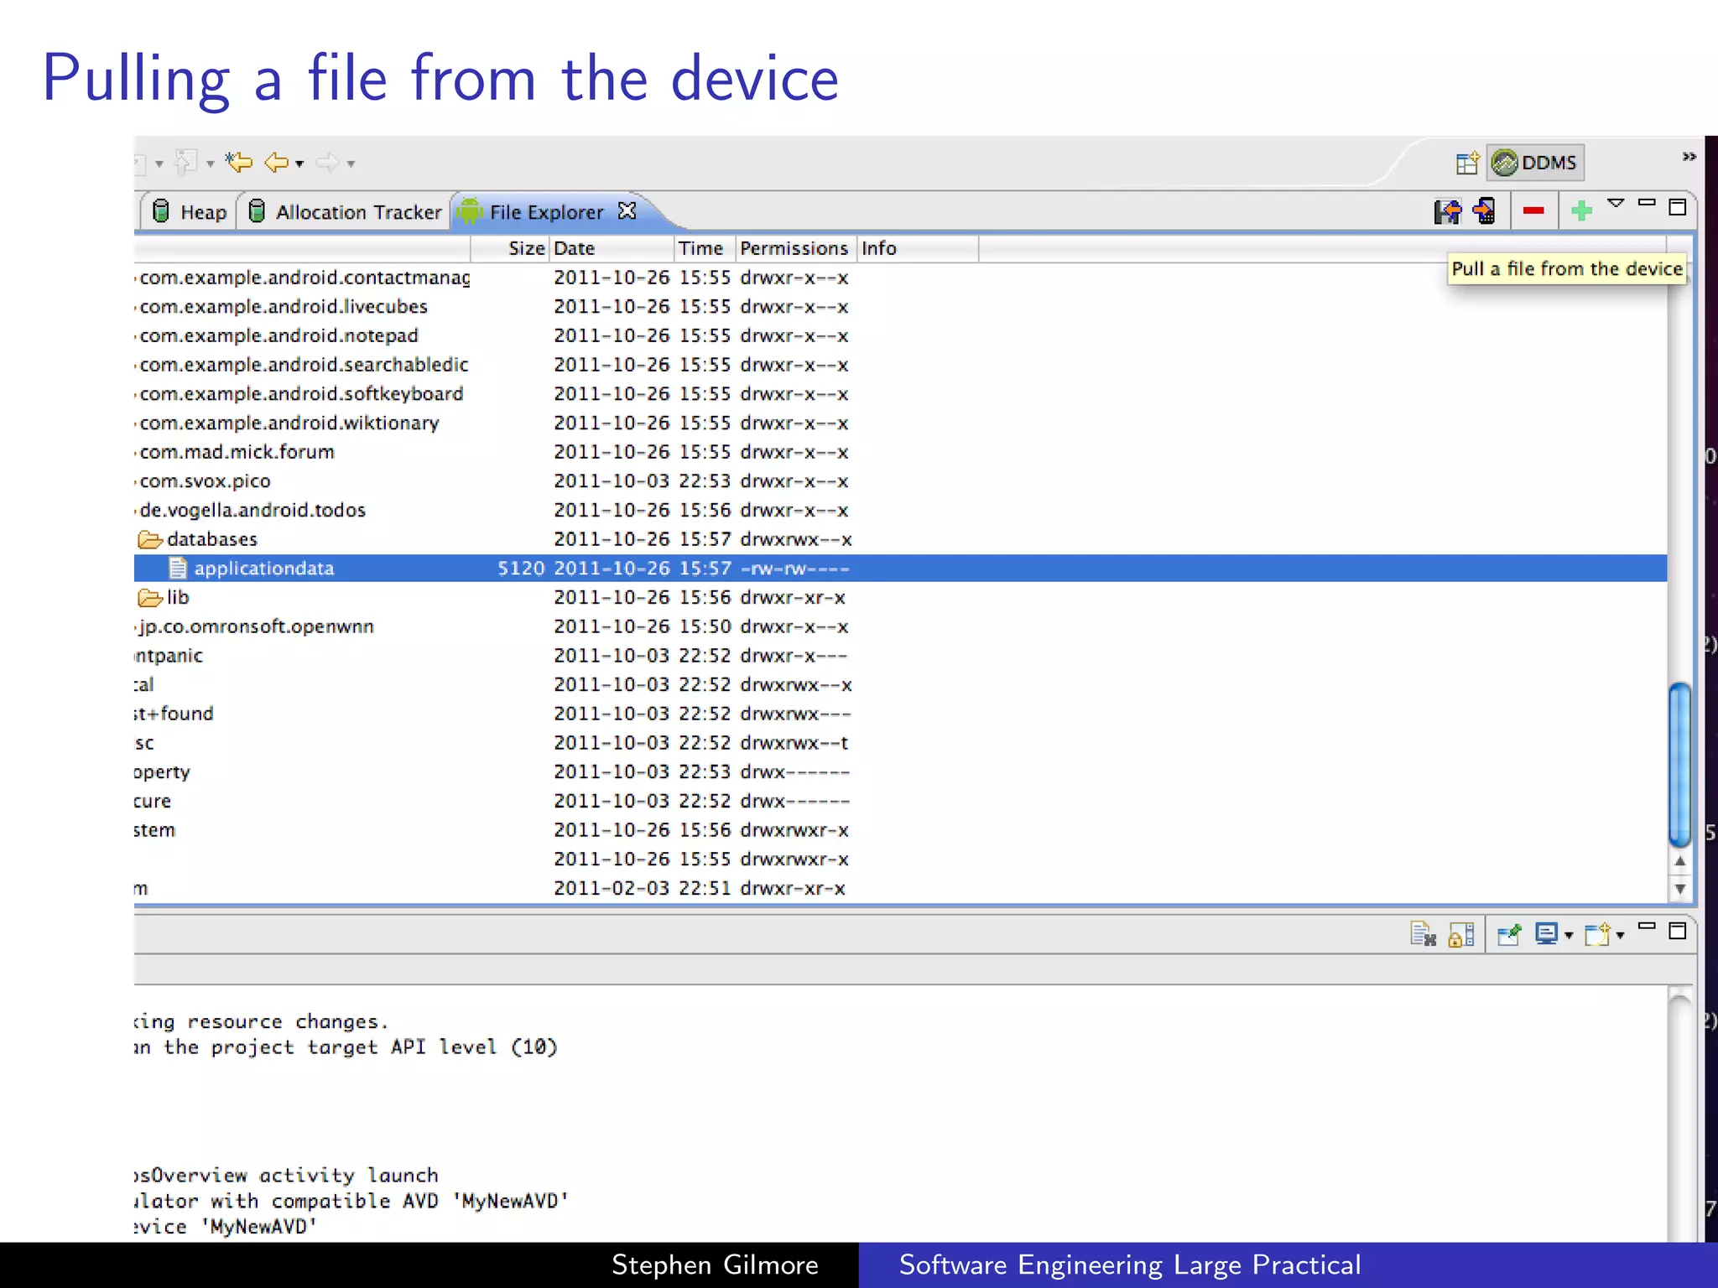The width and height of the screenshot is (1718, 1288).
Task: Click the Clear Console icon
Action: pyautogui.click(x=1423, y=934)
